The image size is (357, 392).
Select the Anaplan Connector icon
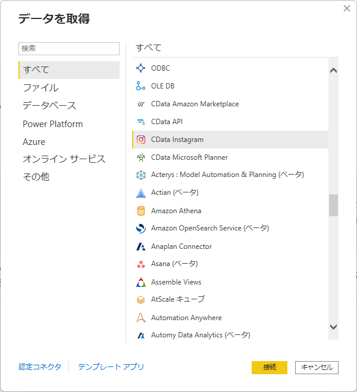coord(141,246)
